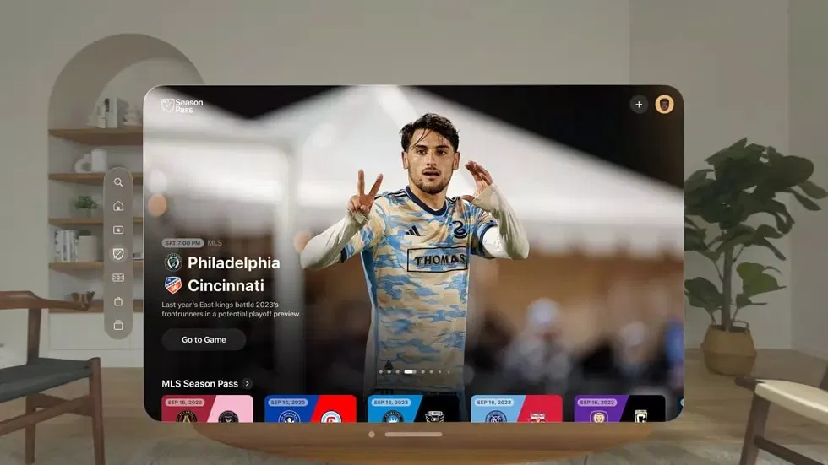Open Search from the sidebar
This screenshot has height=465, width=828.
118,181
